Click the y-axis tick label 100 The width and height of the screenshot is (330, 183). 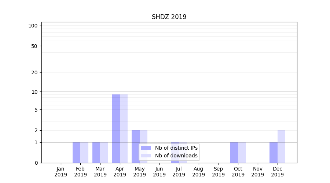point(33,26)
